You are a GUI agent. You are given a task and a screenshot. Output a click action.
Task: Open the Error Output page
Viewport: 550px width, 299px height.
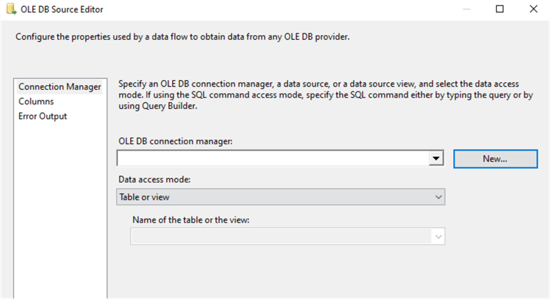coord(43,116)
